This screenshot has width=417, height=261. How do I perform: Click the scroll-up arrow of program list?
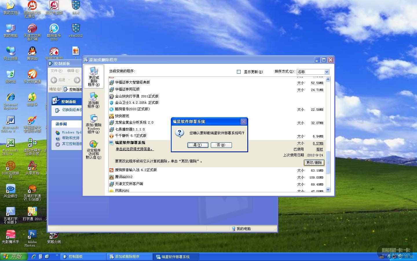(x=328, y=79)
